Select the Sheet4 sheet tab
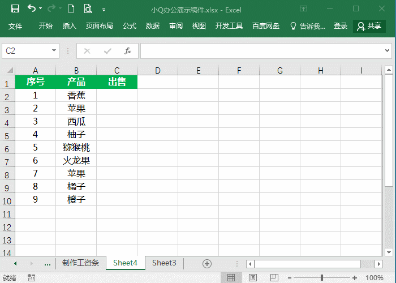The height and width of the screenshot is (283, 396). 125,263
